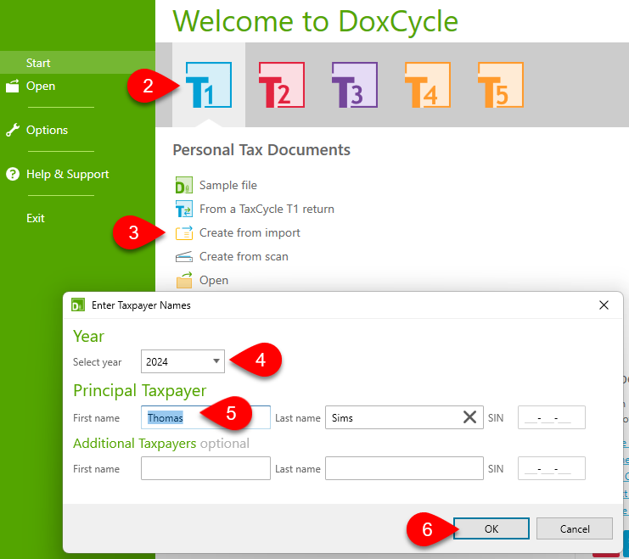Go to Help & Support
The height and width of the screenshot is (559, 629).
coord(67,175)
